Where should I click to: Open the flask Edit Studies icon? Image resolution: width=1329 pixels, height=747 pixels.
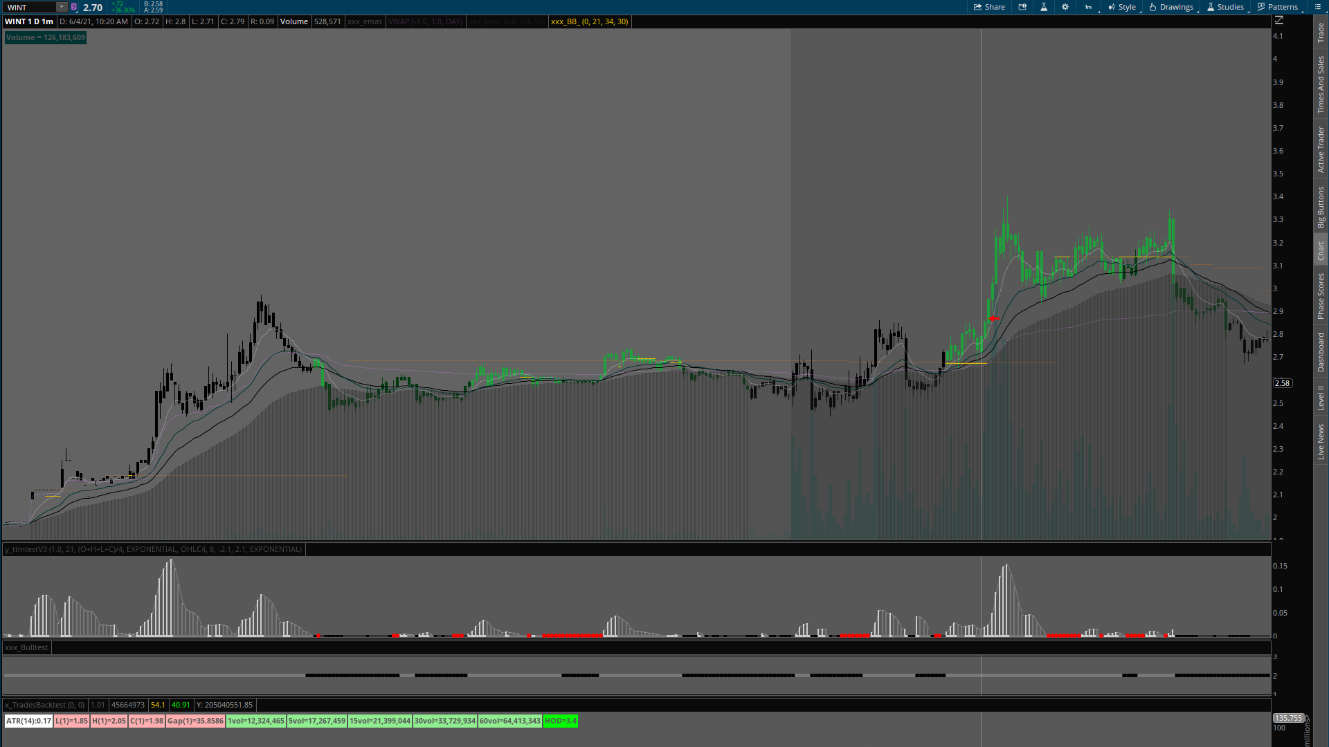tap(1044, 7)
